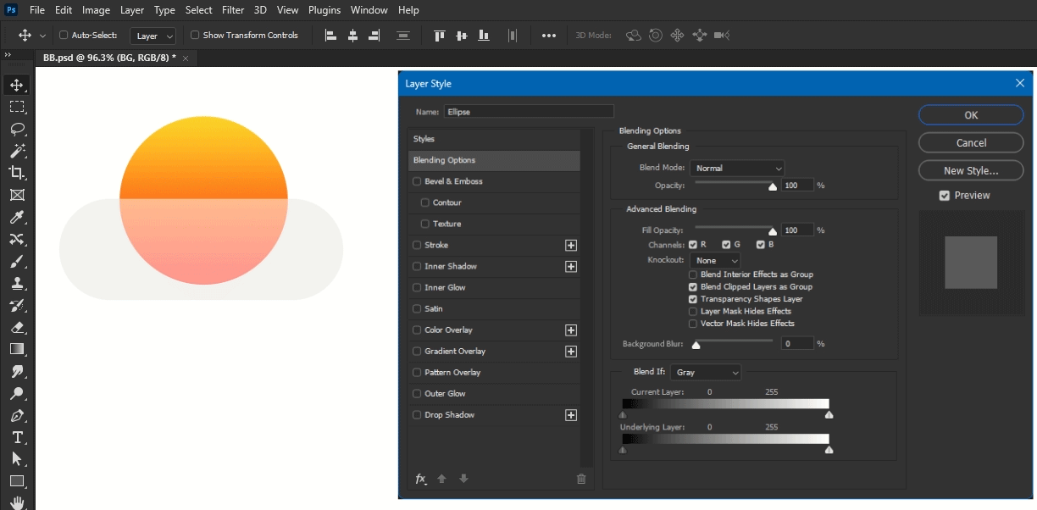The height and width of the screenshot is (510, 1037).
Task: Select the Move tool
Action: pos(18,84)
